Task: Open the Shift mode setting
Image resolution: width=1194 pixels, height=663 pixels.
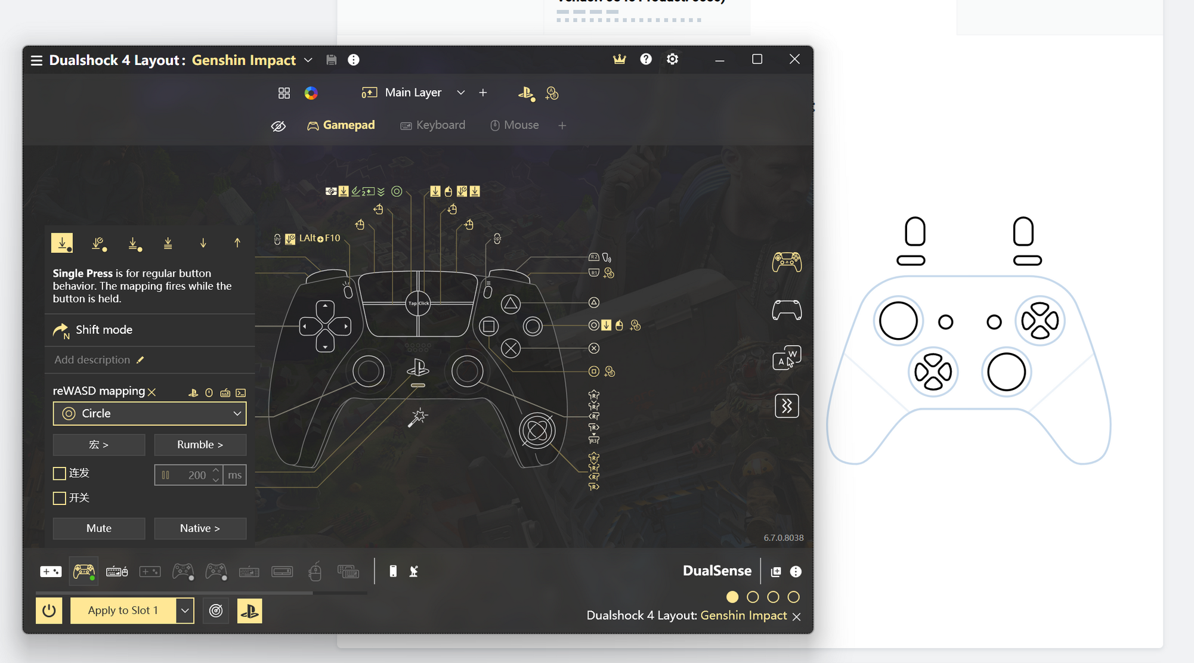Action: pos(149,330)
